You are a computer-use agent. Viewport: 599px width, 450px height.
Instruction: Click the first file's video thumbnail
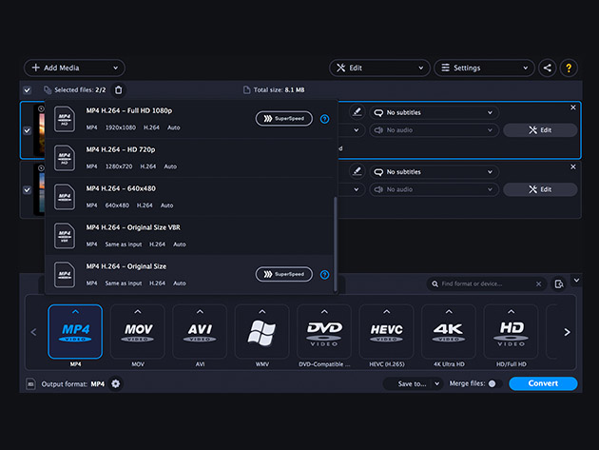click(39, 130)
